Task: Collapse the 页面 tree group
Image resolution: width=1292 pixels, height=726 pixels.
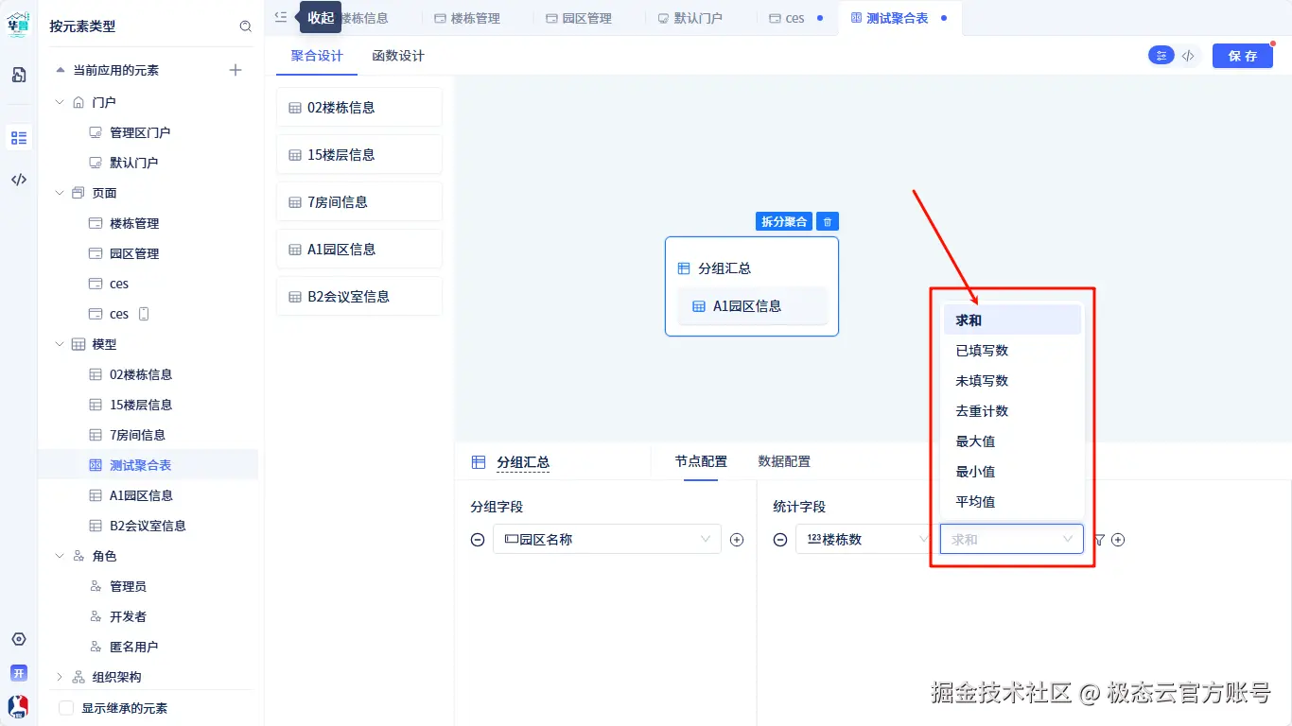Action: tap(61, 193)
